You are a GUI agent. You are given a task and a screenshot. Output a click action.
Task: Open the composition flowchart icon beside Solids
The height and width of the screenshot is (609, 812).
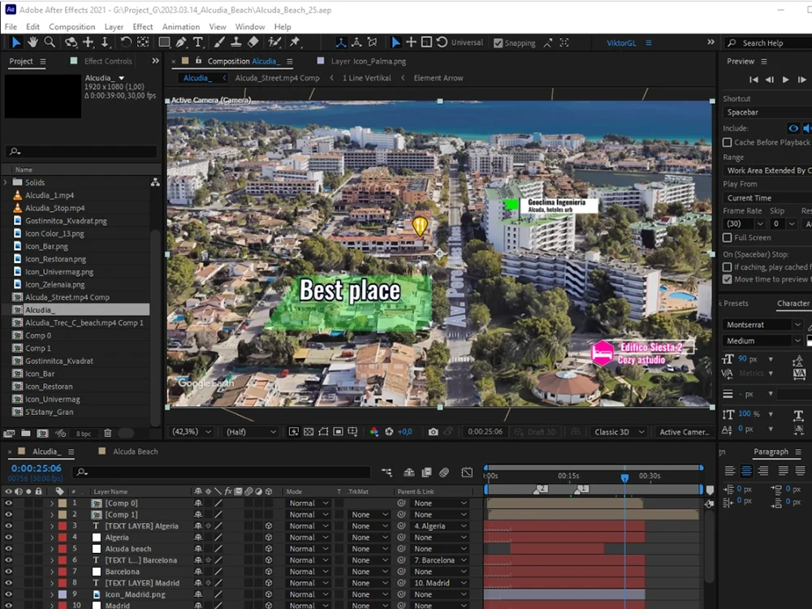point(155,182)
